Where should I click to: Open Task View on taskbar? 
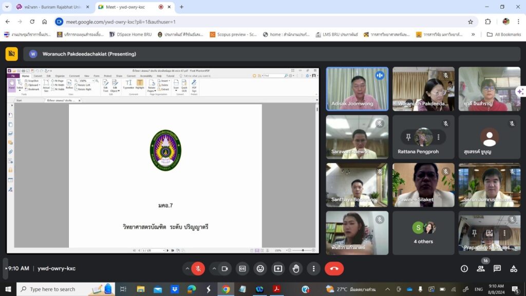click(x=123, y=289)
